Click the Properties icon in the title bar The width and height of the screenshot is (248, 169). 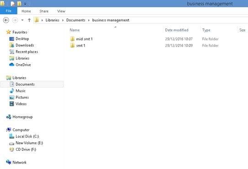pos(12,4)
